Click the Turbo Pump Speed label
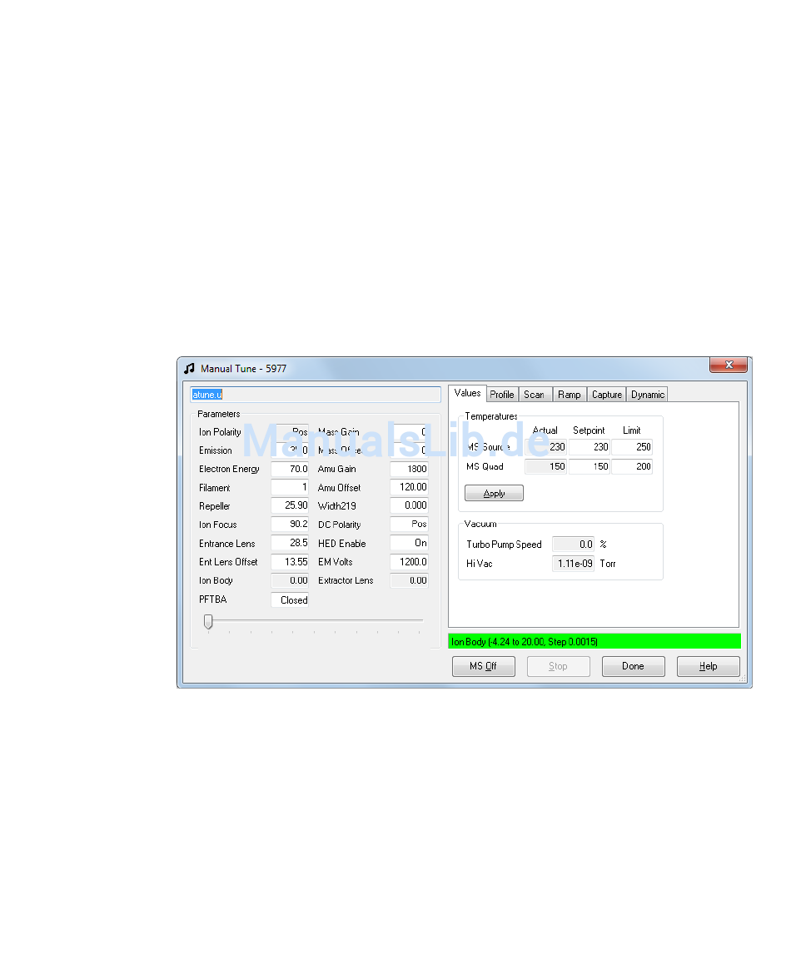This screenshot has width=791, height=970. tap(504, 545)
